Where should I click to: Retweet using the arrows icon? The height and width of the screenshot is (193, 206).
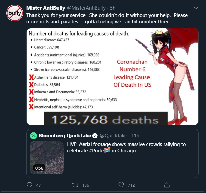pos(75,185)
